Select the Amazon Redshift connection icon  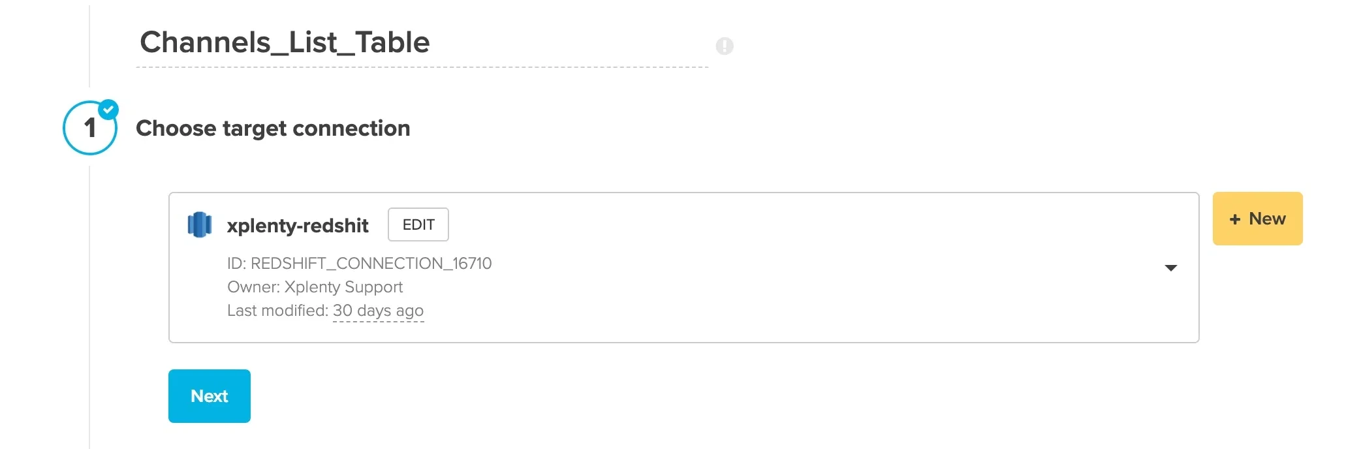(200, 225)
